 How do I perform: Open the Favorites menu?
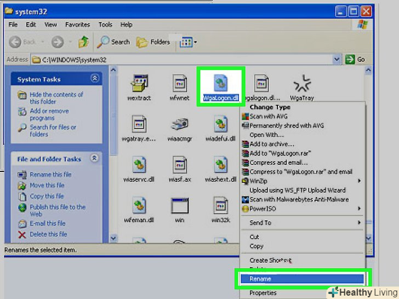point(78,25)
